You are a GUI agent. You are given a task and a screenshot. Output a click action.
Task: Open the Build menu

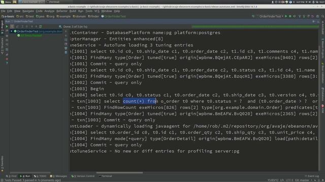(x=73, y=11)
